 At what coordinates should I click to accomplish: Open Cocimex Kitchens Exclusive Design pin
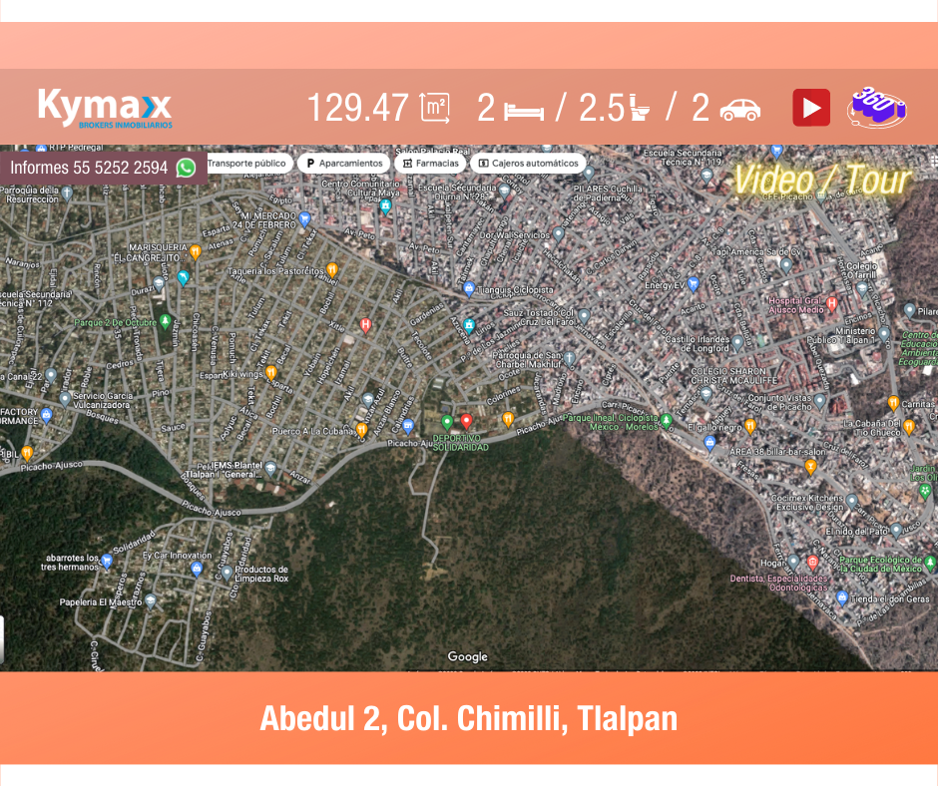pos(852,501)
